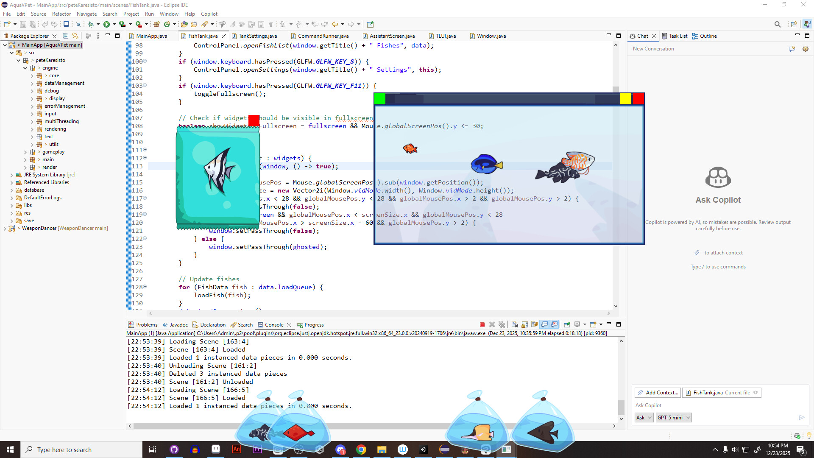
Task: Collapse the engine package tree
Action: click(x=25, y=68)
